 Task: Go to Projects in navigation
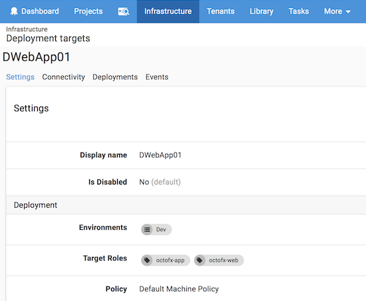point(89,11)
